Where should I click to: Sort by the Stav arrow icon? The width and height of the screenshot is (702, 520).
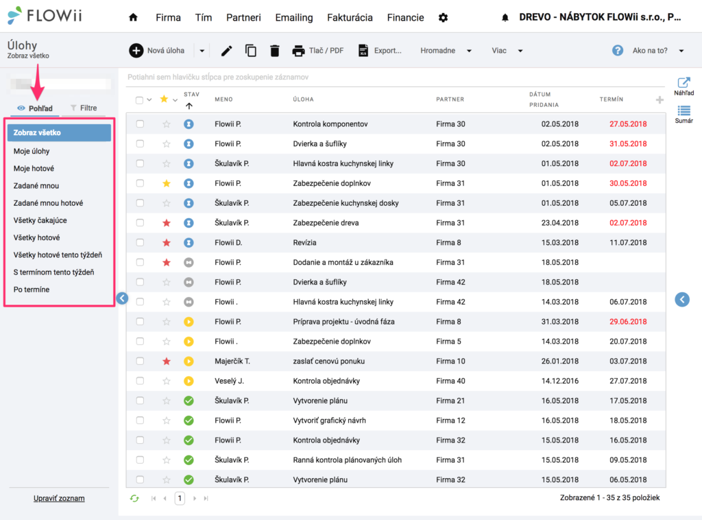click(189, 106)
